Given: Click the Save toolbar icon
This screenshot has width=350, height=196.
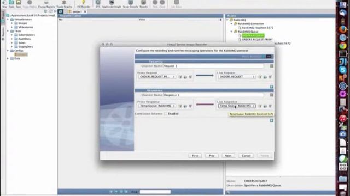Looking at the screenshot, I should tap(19, 4).
